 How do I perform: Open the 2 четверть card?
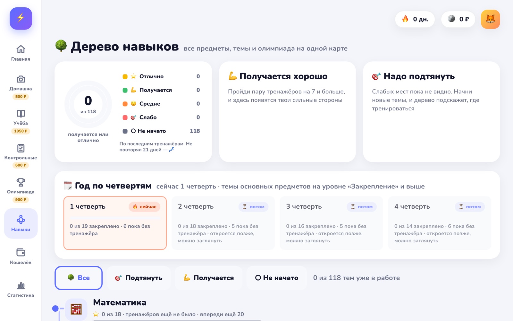tap(223, 223)
